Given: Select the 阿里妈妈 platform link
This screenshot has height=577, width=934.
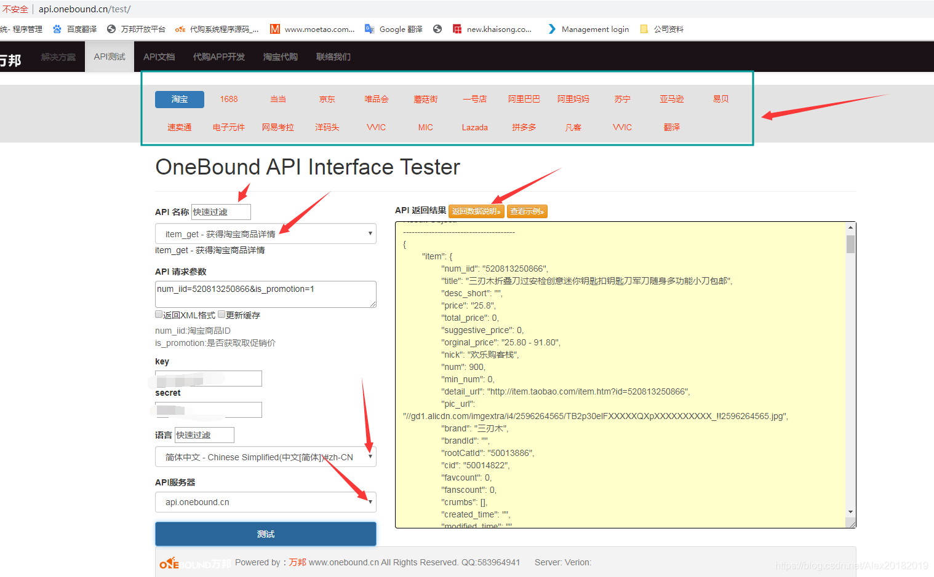Looking at the screenshot, I should (573, 99).
